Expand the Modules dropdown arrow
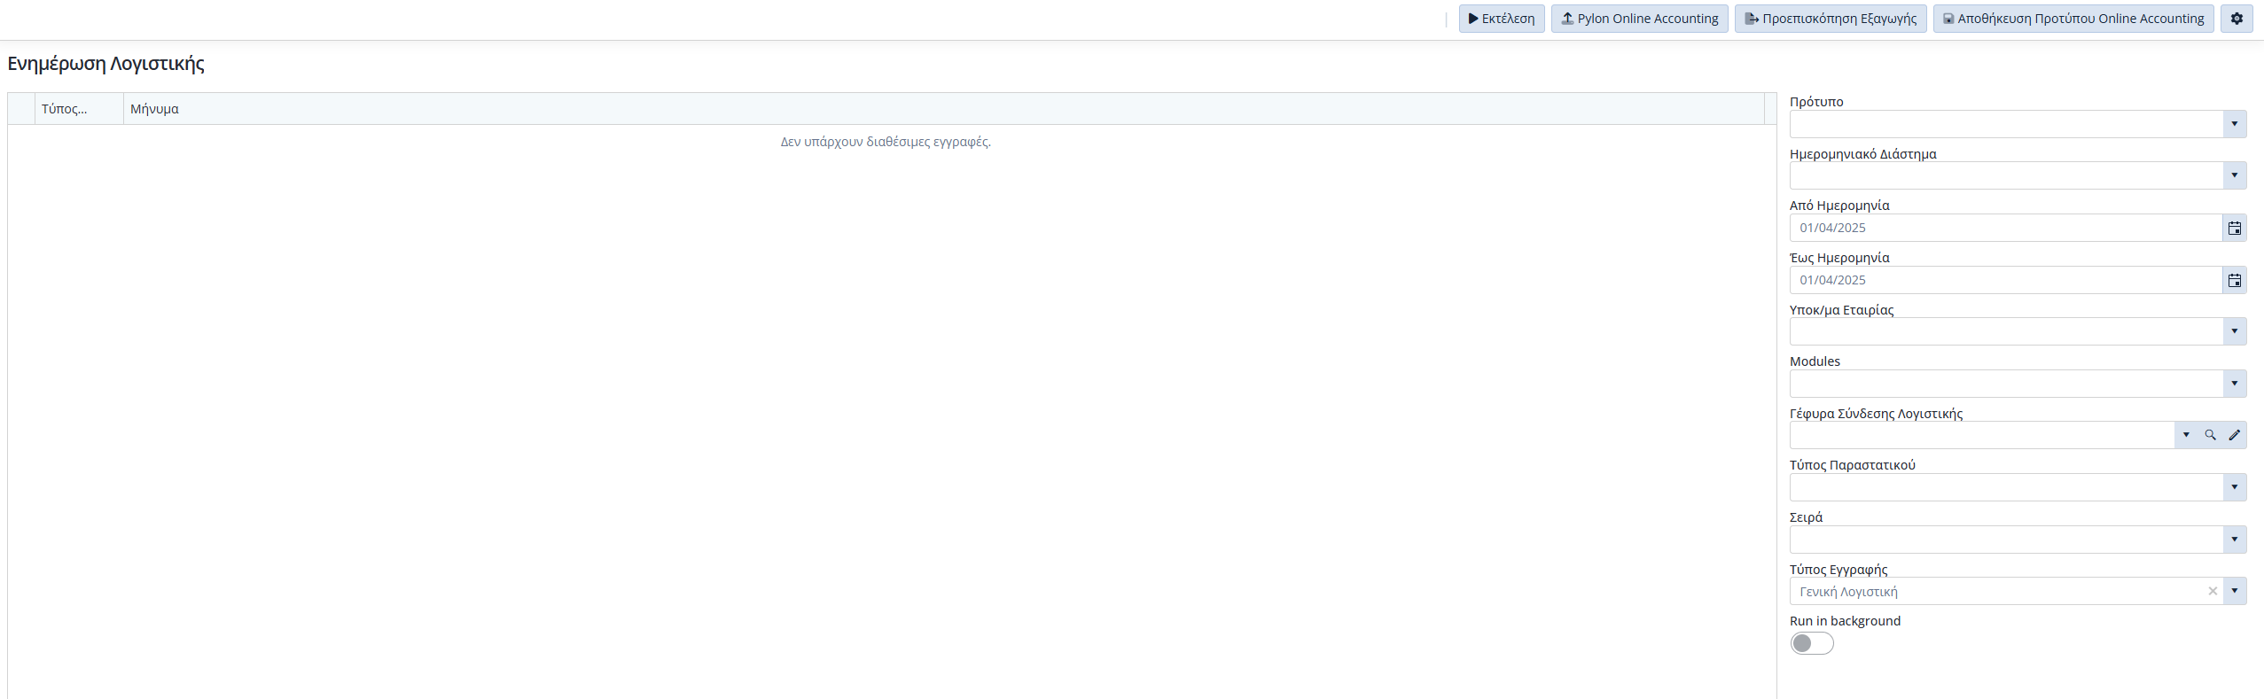Viewport: 2264px width, 699px height. pos(2234,384)
